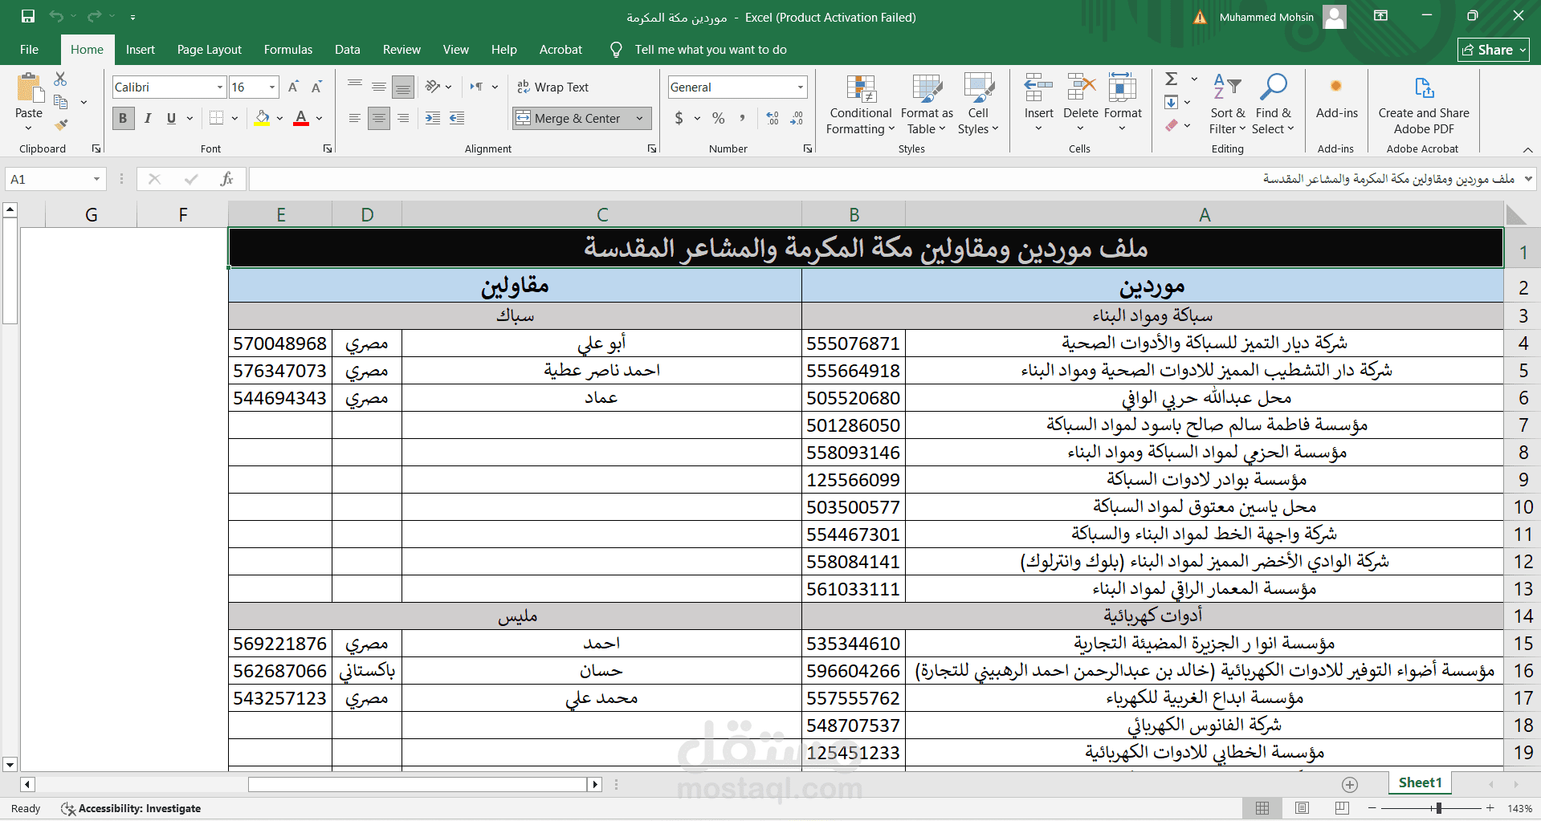Decrease font size with smaller A icon
Image resolution: width=1541 pixels, height=821 pixels.
(x=316, y=87)
